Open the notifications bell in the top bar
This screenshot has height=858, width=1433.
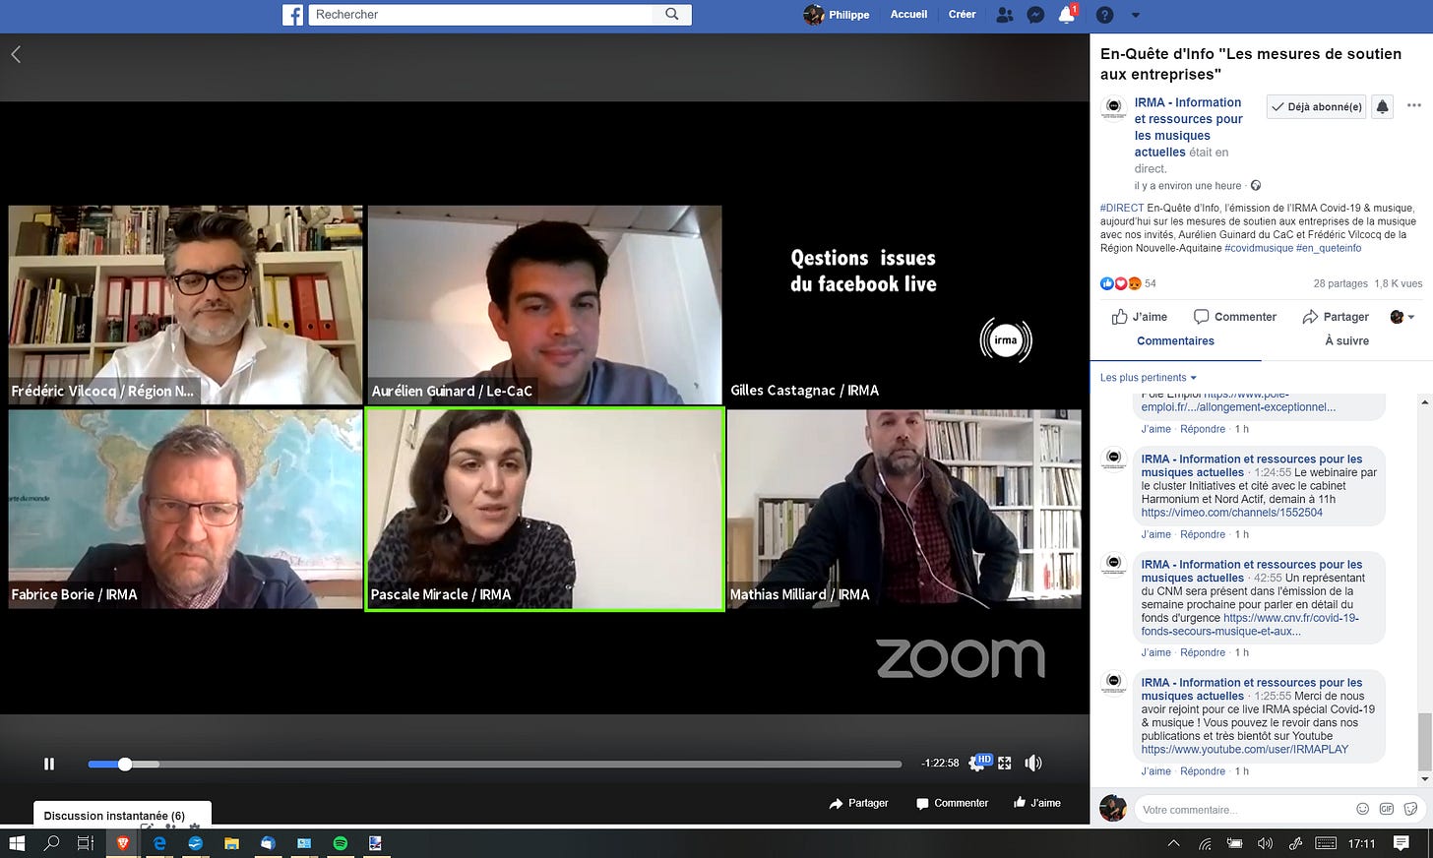click(1066, 15)
